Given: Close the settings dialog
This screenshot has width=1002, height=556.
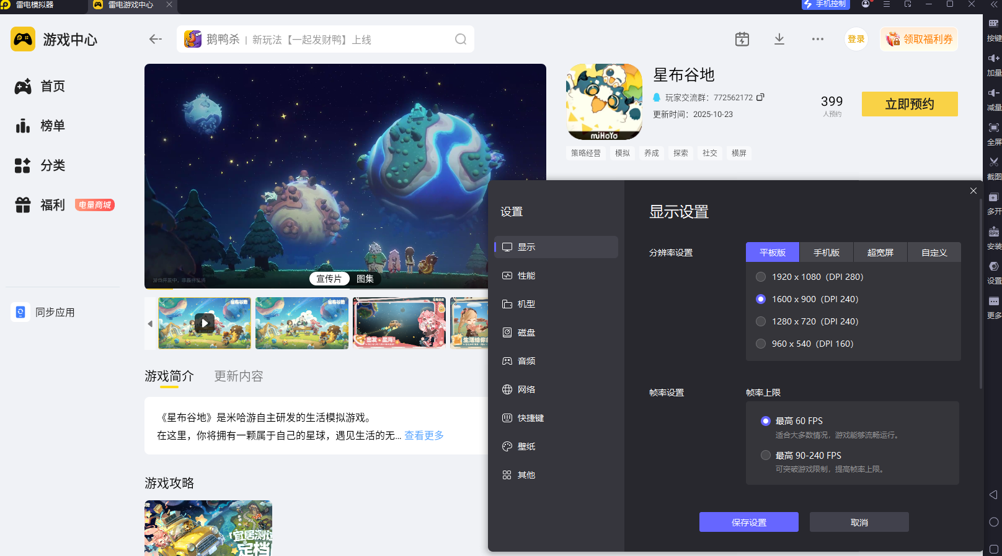Looking at the screenshot, I should click(x=973, y=191).
